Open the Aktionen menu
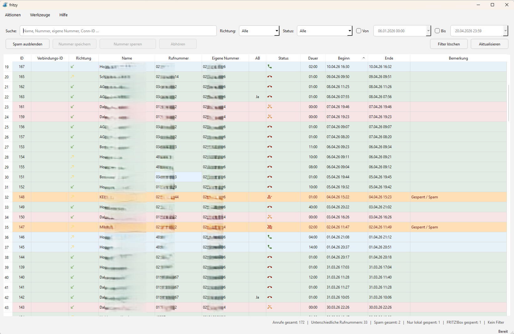The image size is (514, 334). 13,15
